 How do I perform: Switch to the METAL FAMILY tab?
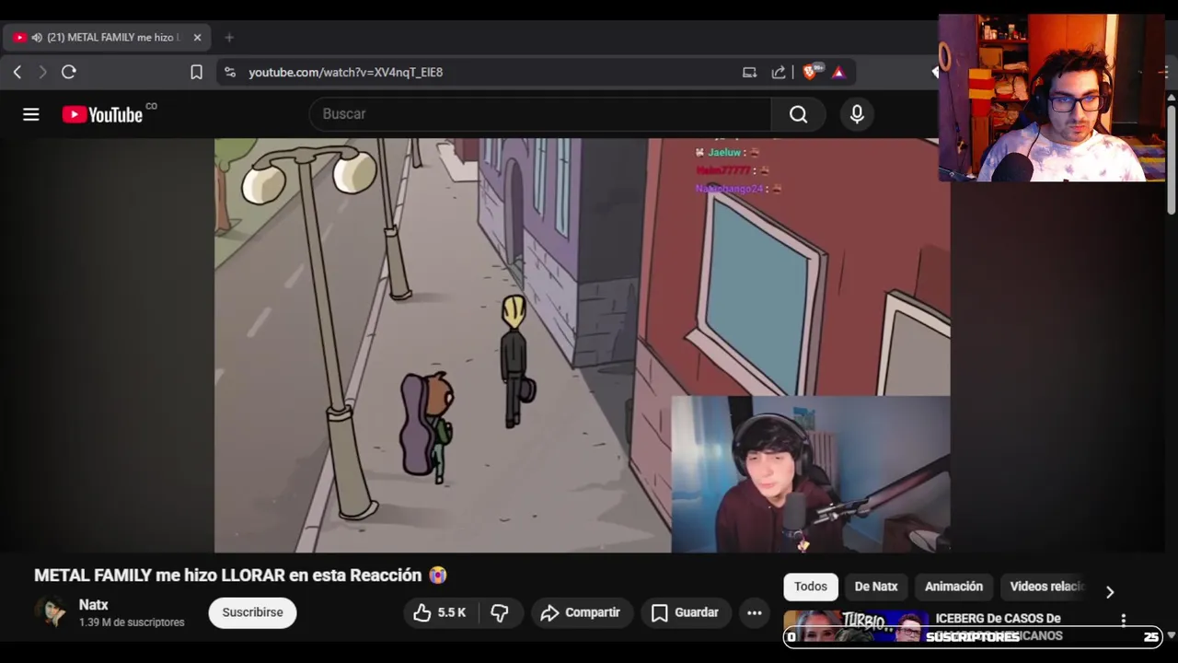click(x=107, y=38)
